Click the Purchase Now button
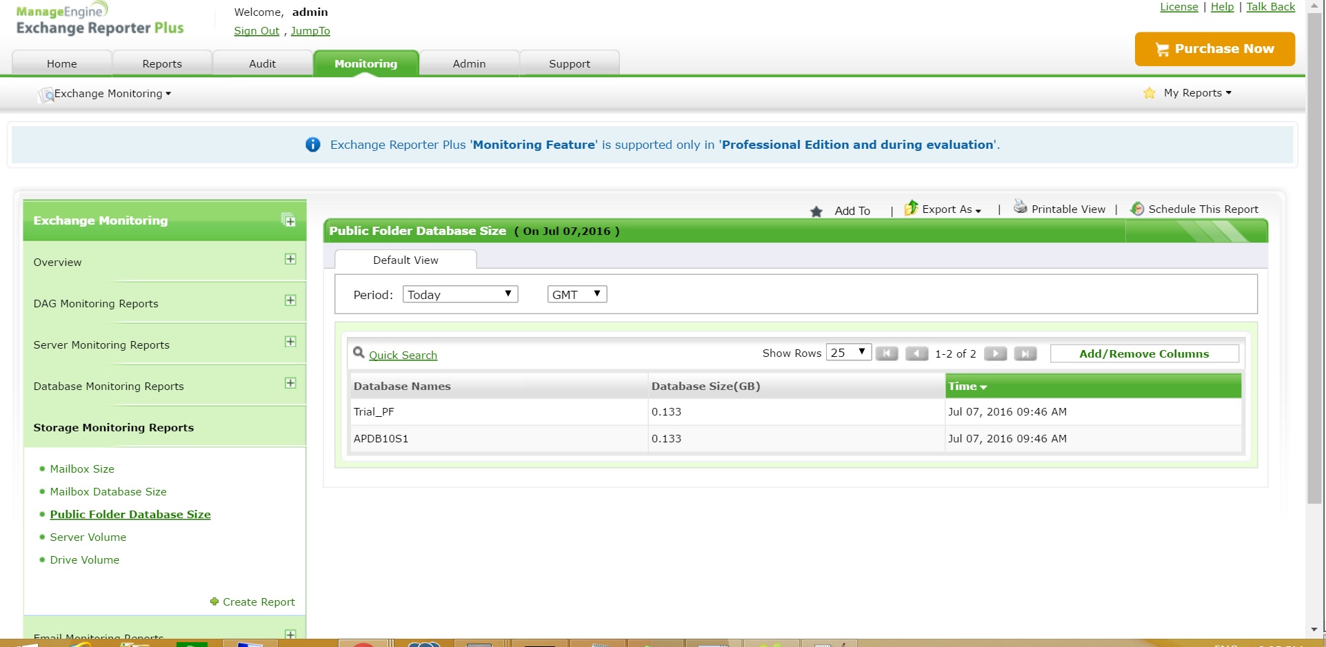 [x=1215, y=49]
